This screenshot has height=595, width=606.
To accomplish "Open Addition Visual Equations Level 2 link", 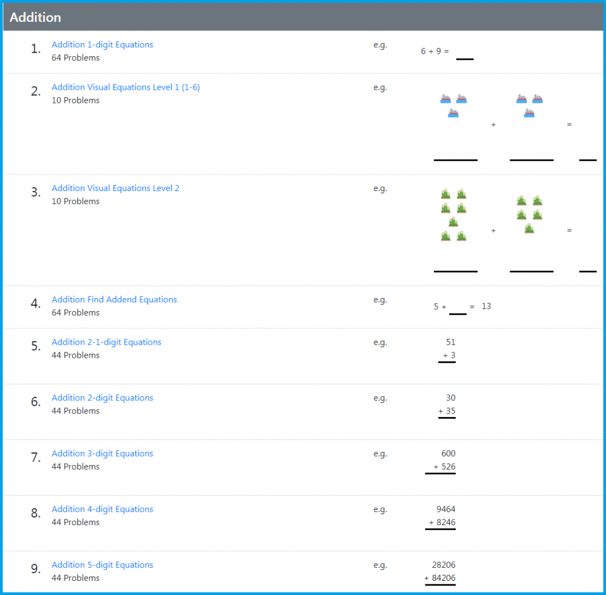I will pos(115,189).
